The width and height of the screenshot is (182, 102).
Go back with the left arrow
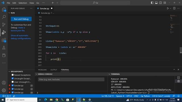(x=53, y=3)
